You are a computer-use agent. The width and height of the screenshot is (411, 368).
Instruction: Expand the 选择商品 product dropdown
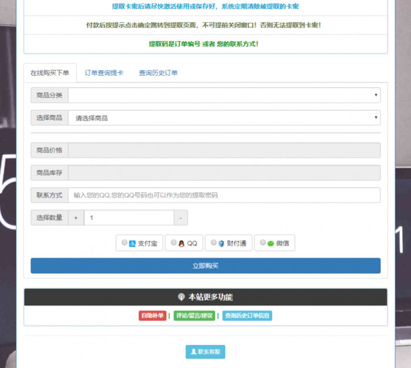tap(224, 118)
